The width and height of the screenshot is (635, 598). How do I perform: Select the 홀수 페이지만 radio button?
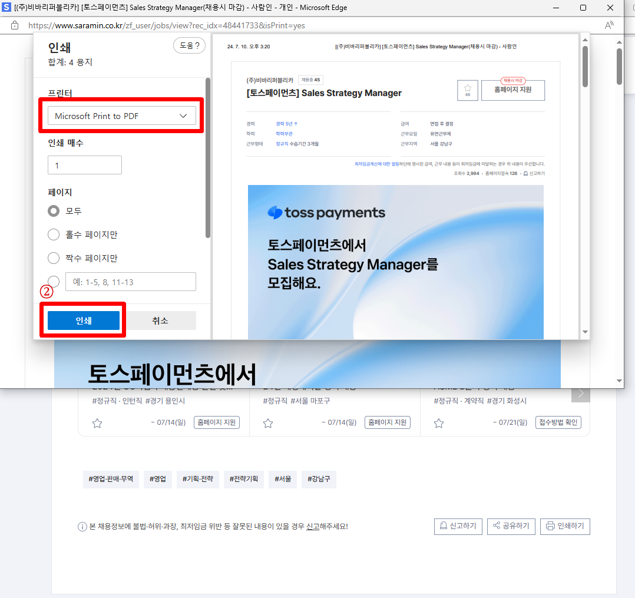pos(54,234)
